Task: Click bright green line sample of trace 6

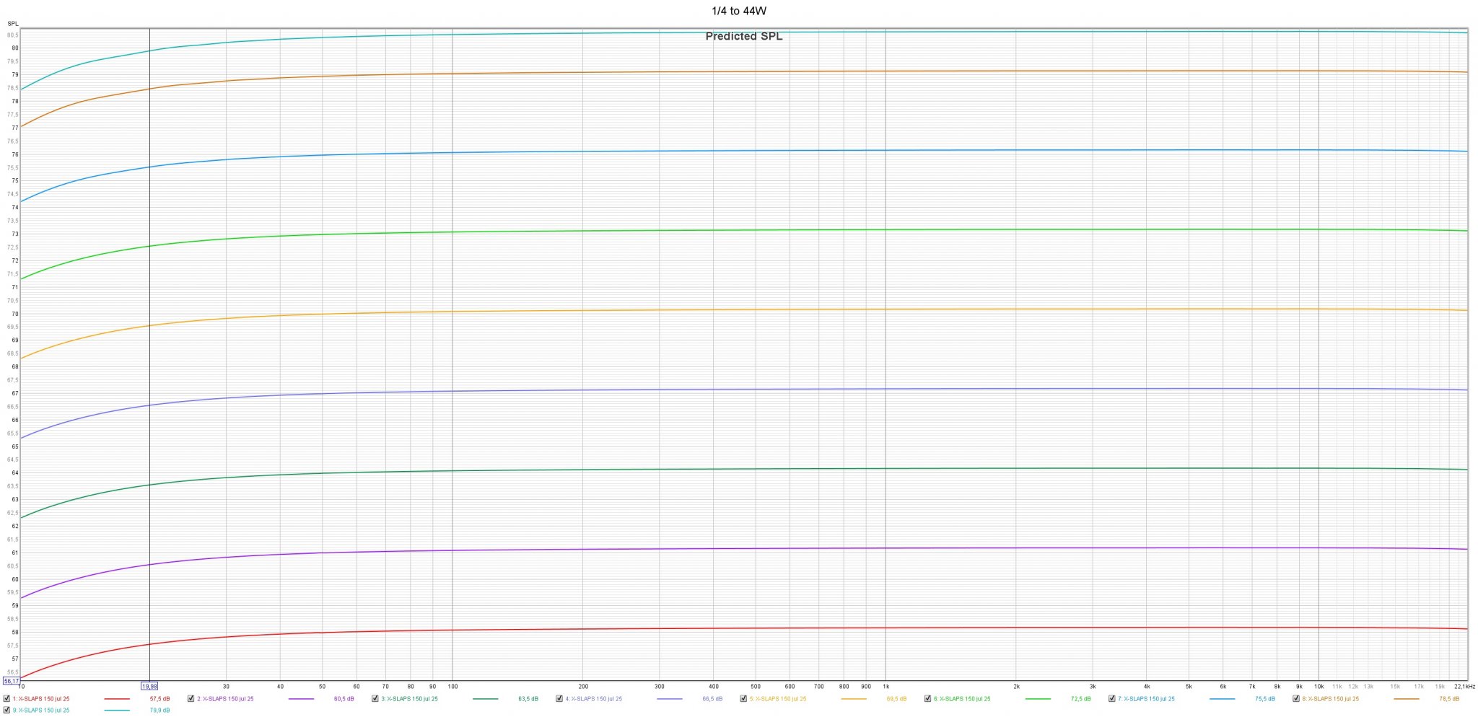Action: [1038, 699]
